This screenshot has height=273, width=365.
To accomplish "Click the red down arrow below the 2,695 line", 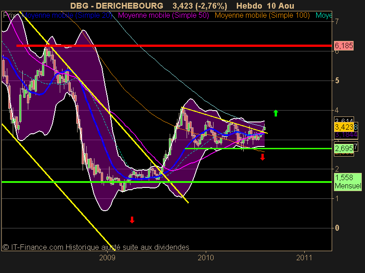I will (x=263, y=157).
